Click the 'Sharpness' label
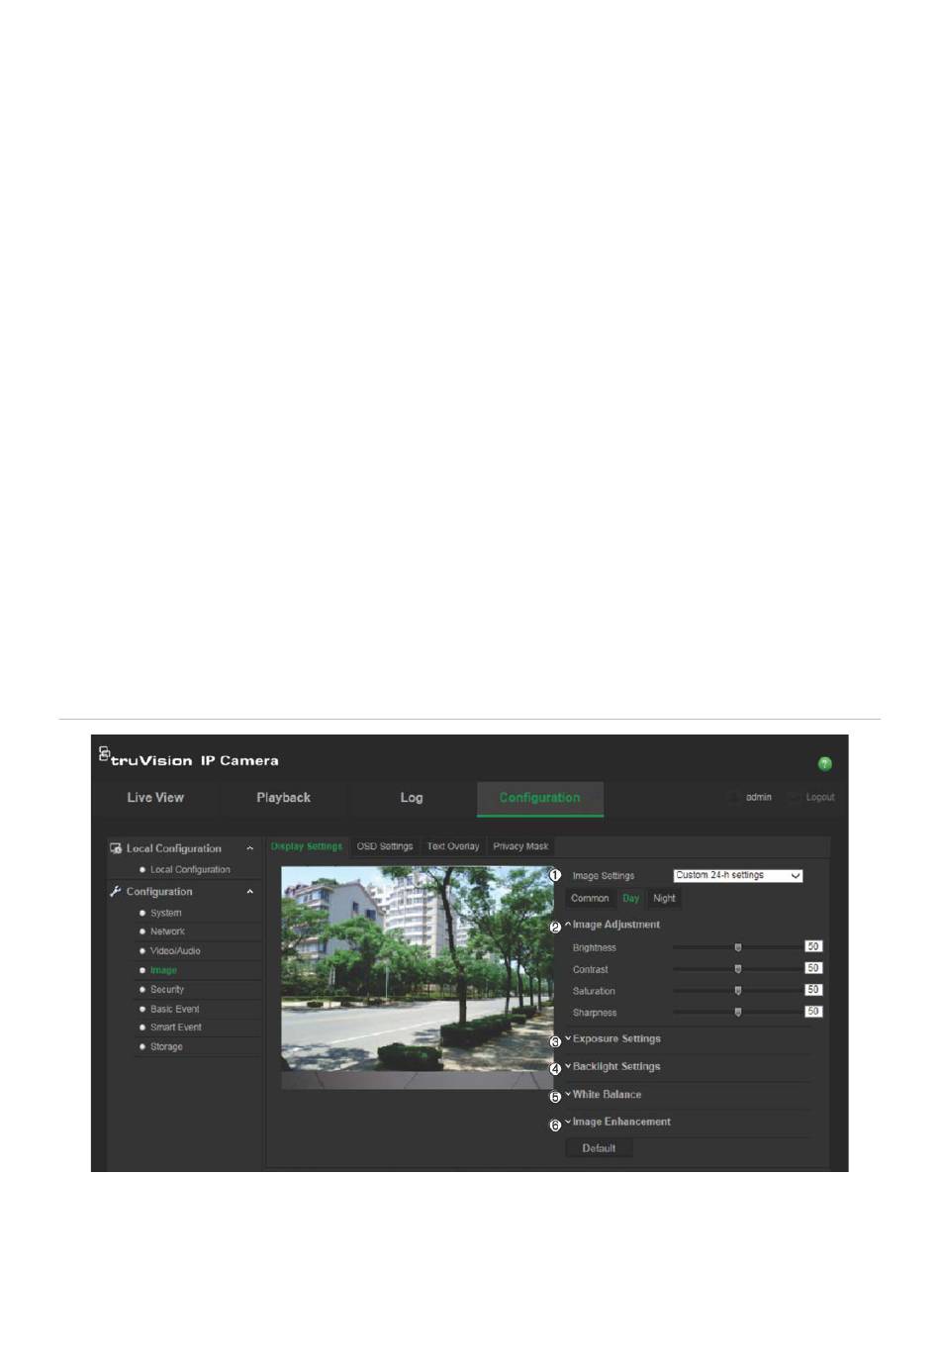The image size is (940, 1372). tap(595, 1014)
